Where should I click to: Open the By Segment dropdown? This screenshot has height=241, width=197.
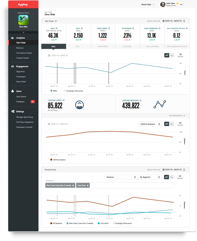click(x=150, y=177)
